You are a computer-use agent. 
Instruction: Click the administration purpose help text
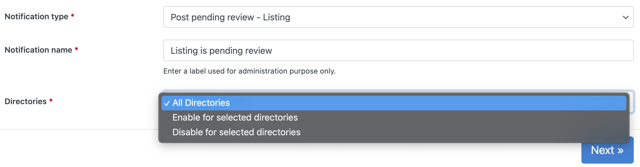249,71
